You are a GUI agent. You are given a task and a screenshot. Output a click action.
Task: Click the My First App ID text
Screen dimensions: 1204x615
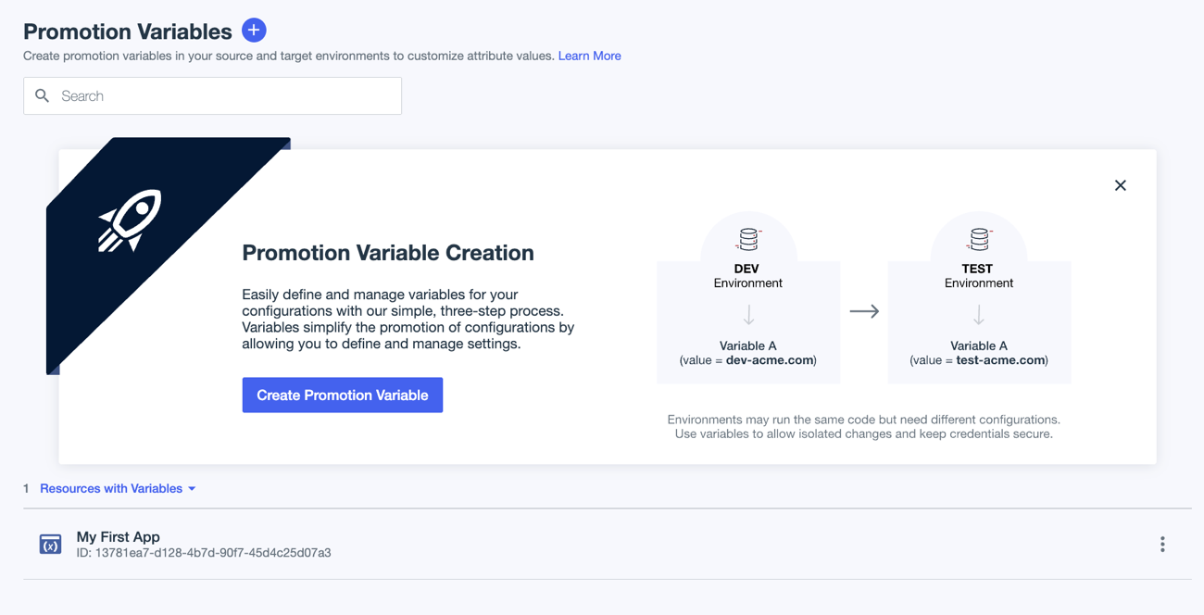[x=204, y=553]
